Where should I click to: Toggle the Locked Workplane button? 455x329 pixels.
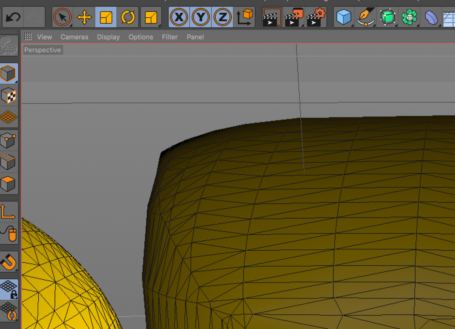click(9, 290)
